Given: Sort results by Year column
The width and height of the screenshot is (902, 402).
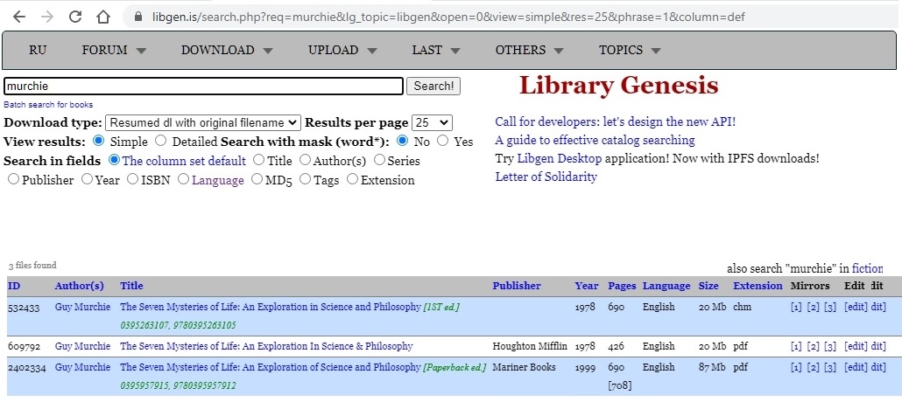Looking at the screenshot, I should [x=587, y=286].
